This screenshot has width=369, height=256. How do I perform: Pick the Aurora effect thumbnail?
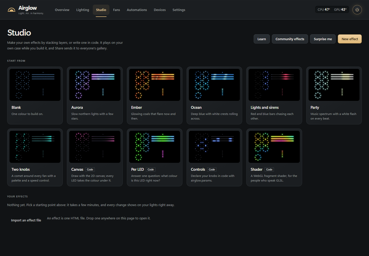(95, 85)
